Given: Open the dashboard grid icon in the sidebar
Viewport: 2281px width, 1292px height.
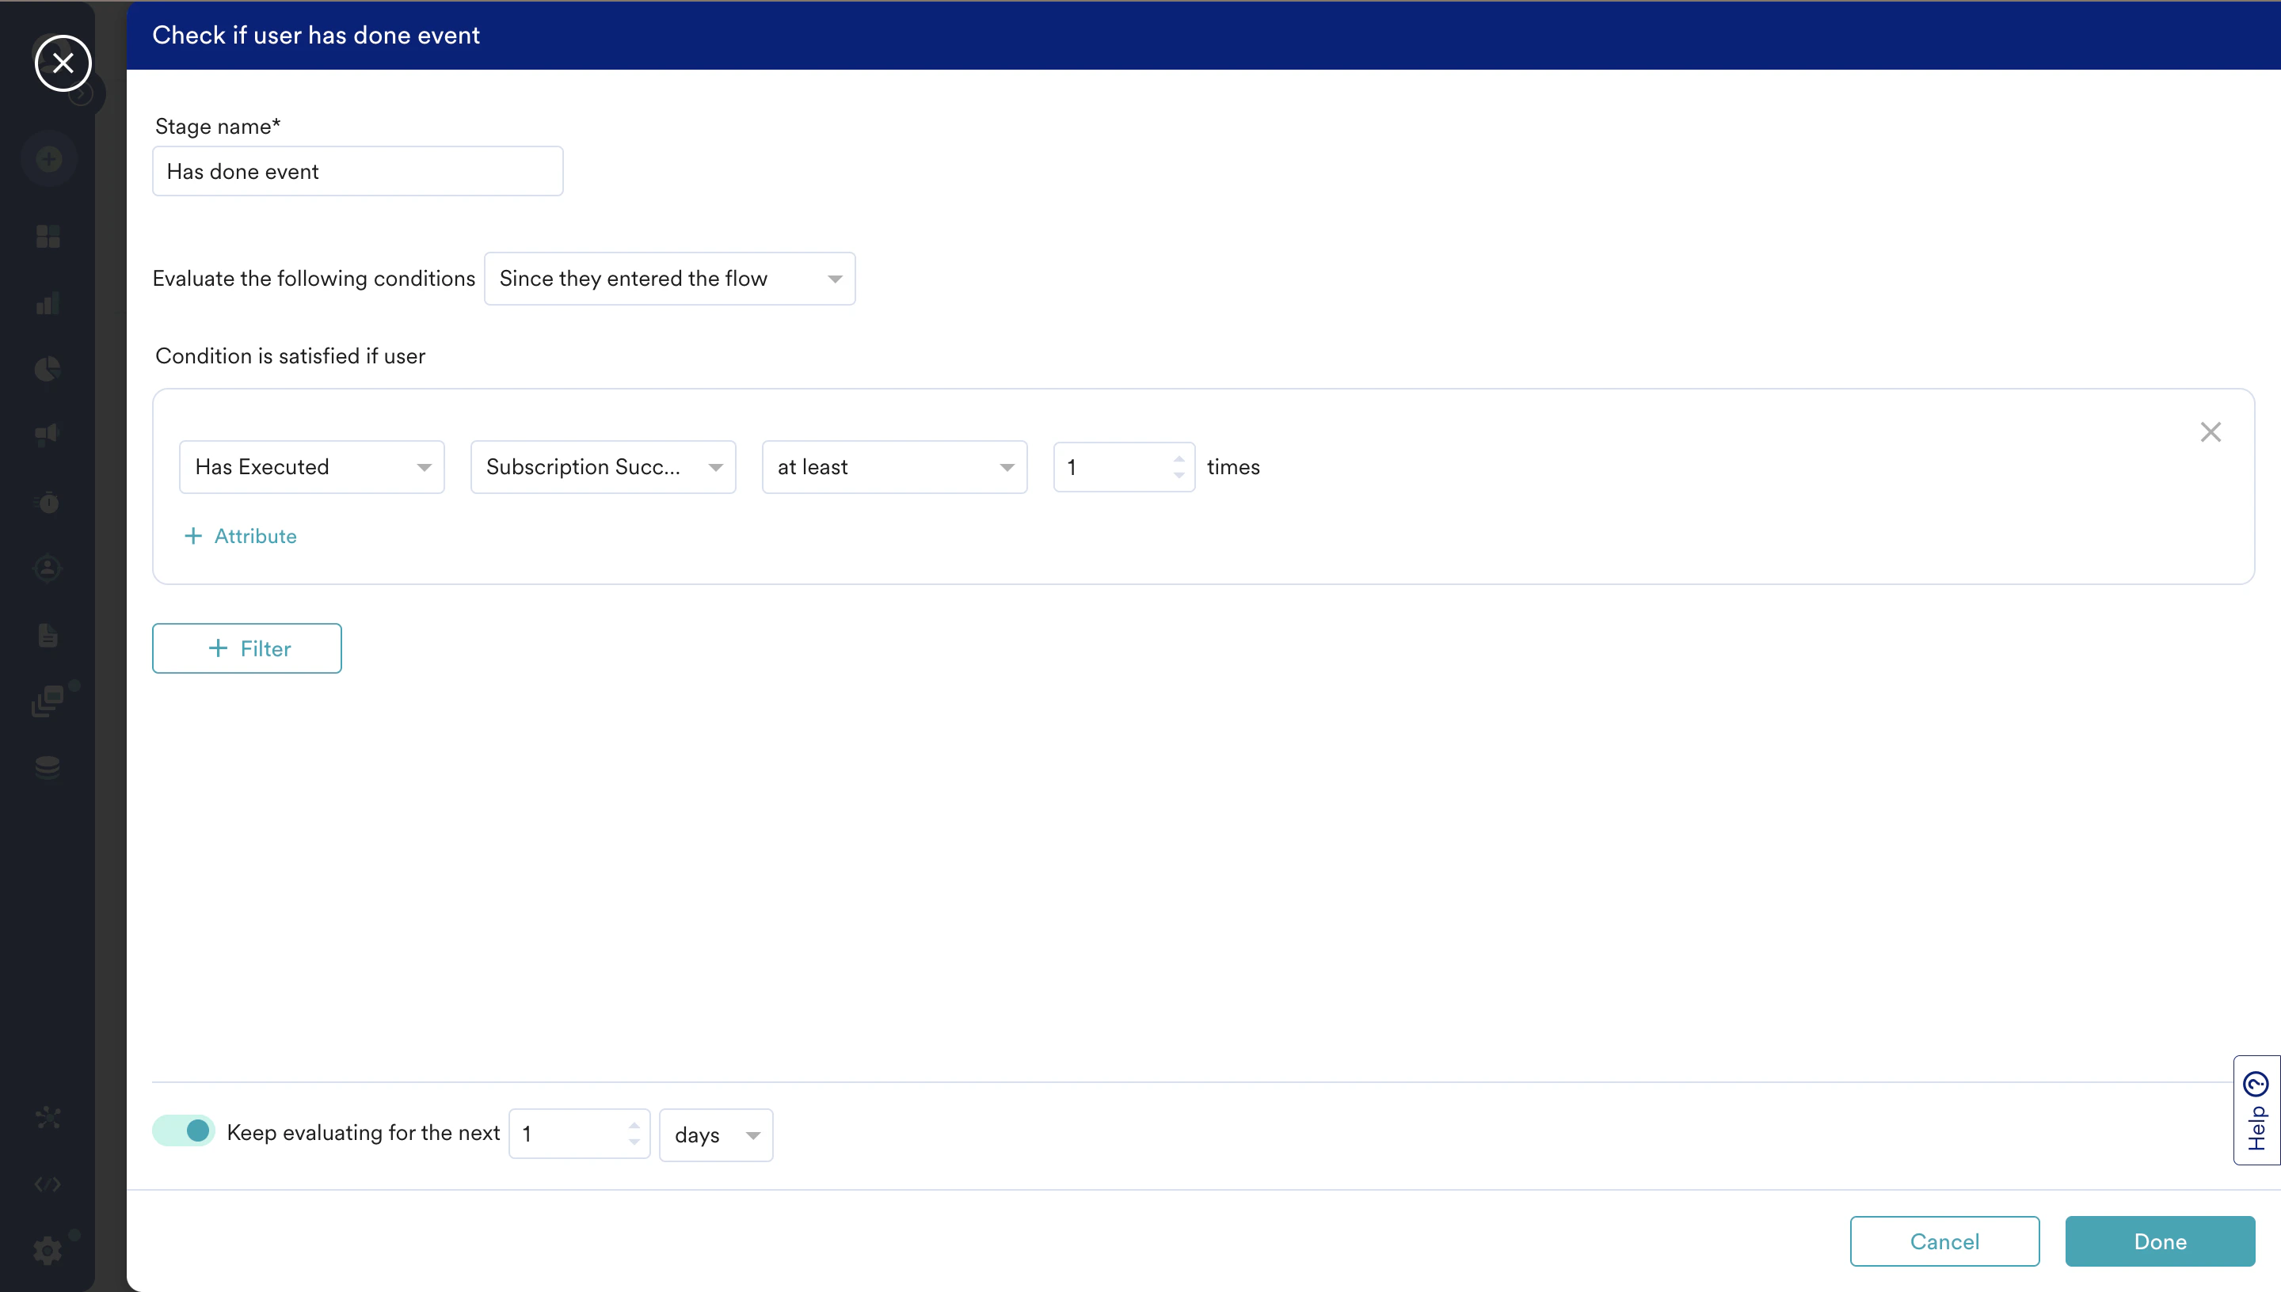Looking at the screenshot, I should click(x=48, y=236).
